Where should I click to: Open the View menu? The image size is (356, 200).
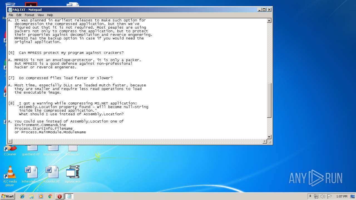point(41,15)
